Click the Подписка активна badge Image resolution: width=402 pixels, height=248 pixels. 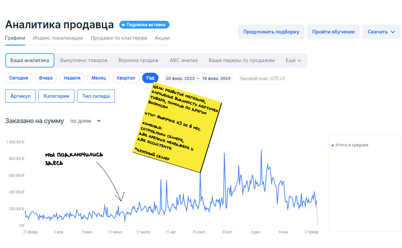[x=144, y=25]
